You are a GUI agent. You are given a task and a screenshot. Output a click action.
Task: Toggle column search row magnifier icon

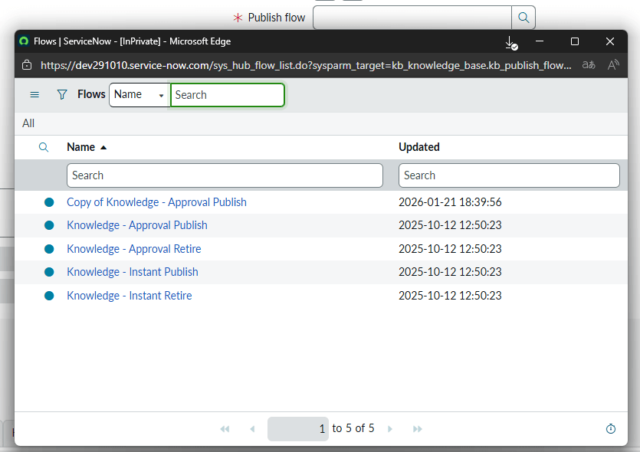pos(44,147)
